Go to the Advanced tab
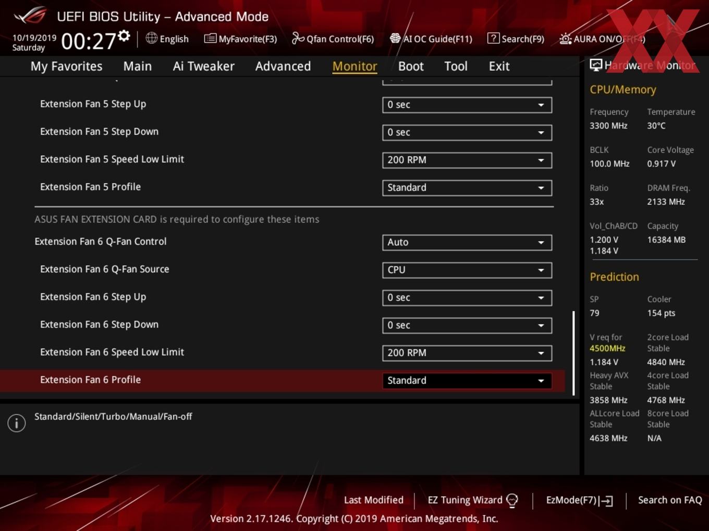709x531 pixels. [283, 66]
